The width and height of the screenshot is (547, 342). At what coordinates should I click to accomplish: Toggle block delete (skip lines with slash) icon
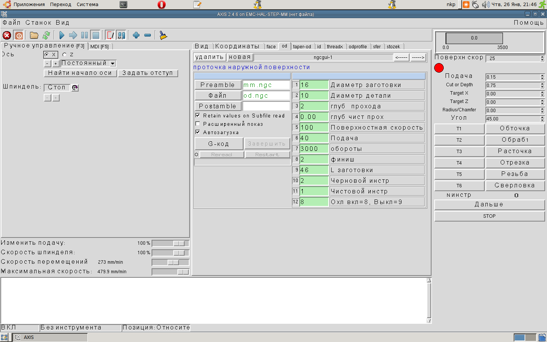coord(110,35)
